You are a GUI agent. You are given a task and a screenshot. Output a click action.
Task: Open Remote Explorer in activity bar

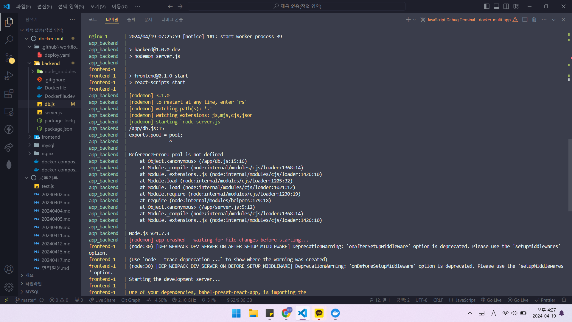(9, 112)
